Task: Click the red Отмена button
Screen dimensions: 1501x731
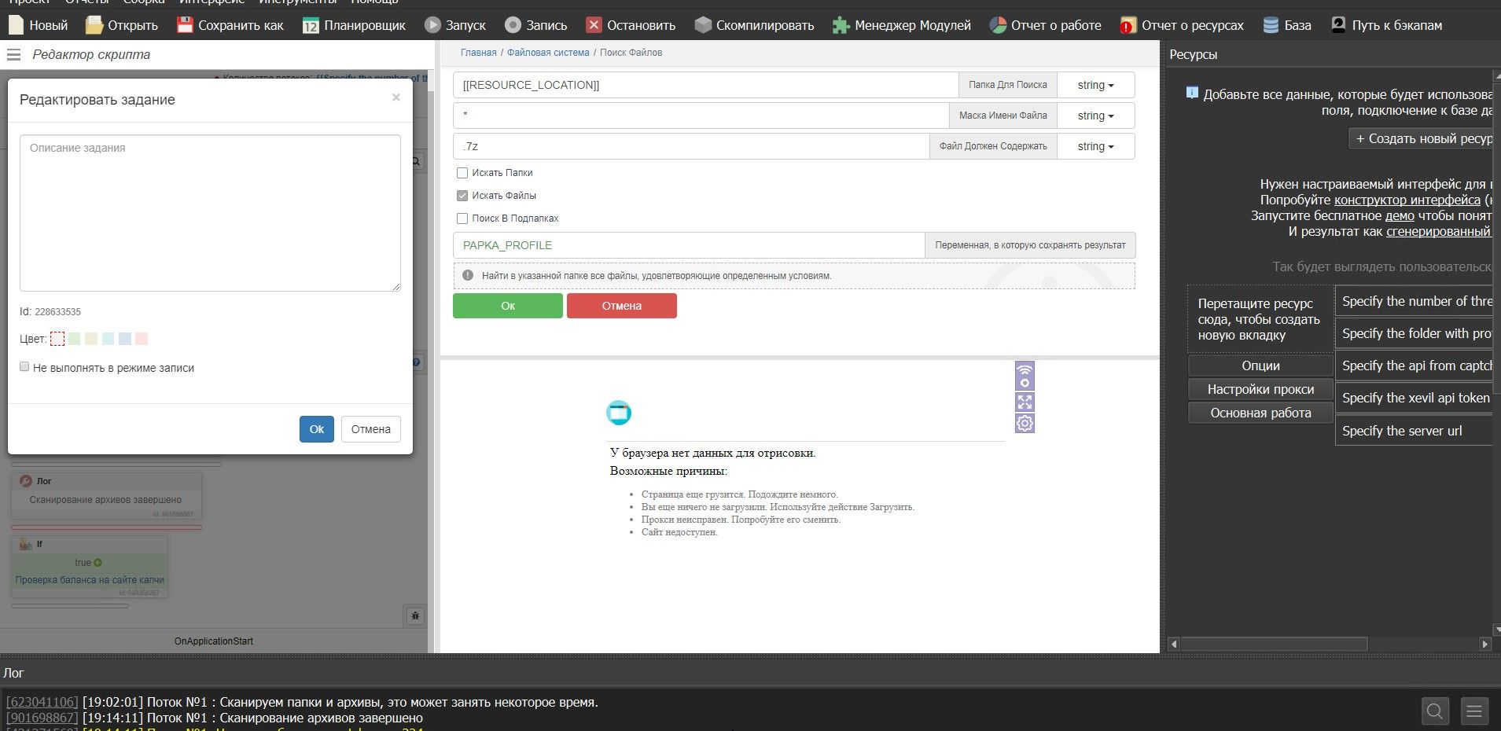Action: pos(621,306)
